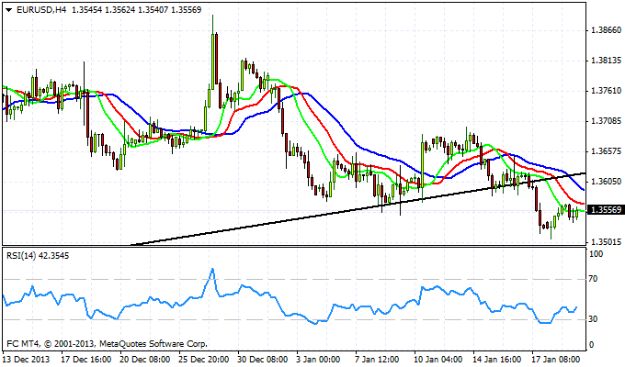Click the 13 Dec 2013 date label
The width and height of the screenshot is (625, 367).
click(x=27, y=360)
